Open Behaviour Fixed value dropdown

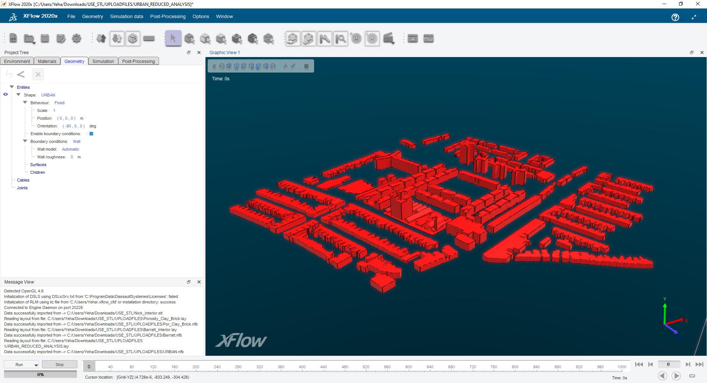point(59,103)
